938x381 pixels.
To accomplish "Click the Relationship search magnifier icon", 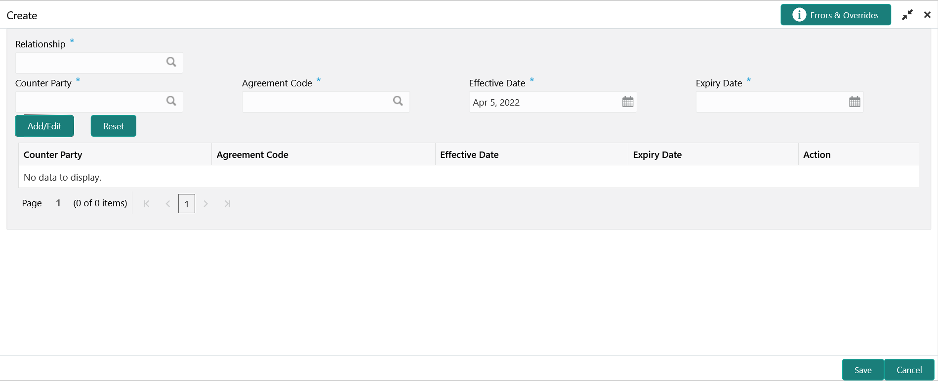I will tap(171, 62).
